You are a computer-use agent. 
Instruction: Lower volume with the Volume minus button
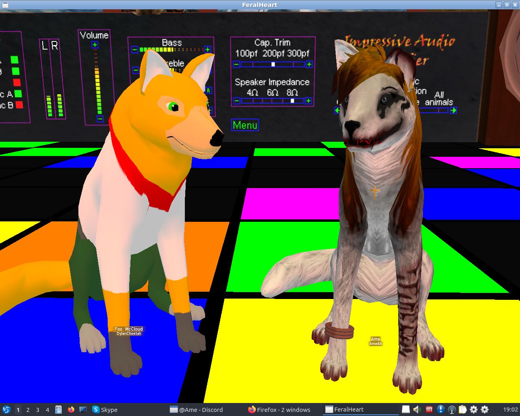pos(100,119)
